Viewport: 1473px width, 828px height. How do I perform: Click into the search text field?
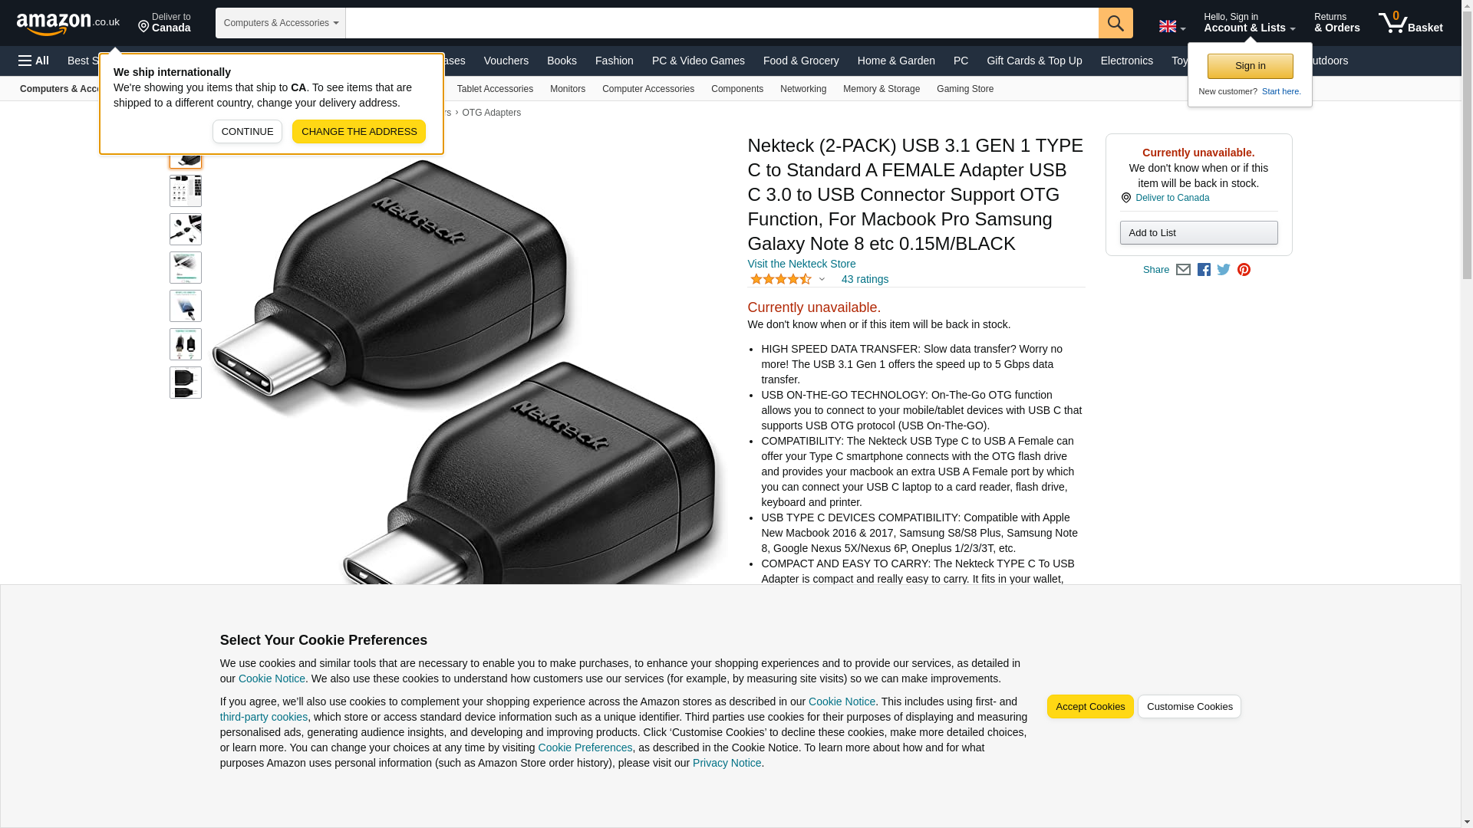(722, 23)
